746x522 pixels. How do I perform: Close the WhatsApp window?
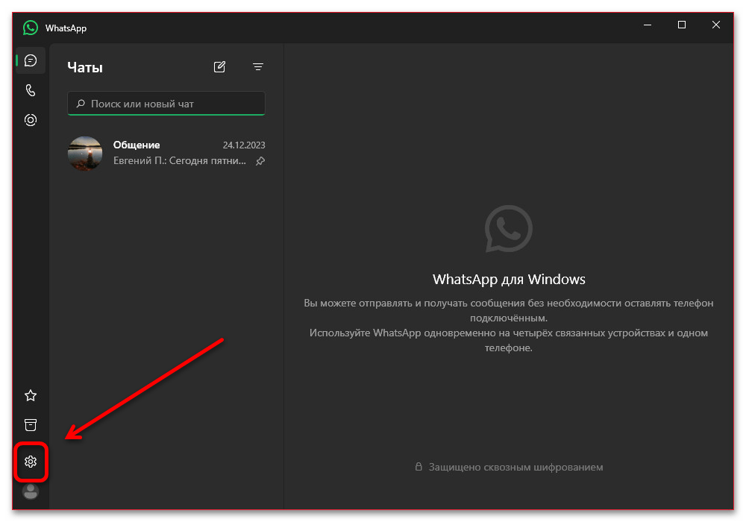click(716, 25)
